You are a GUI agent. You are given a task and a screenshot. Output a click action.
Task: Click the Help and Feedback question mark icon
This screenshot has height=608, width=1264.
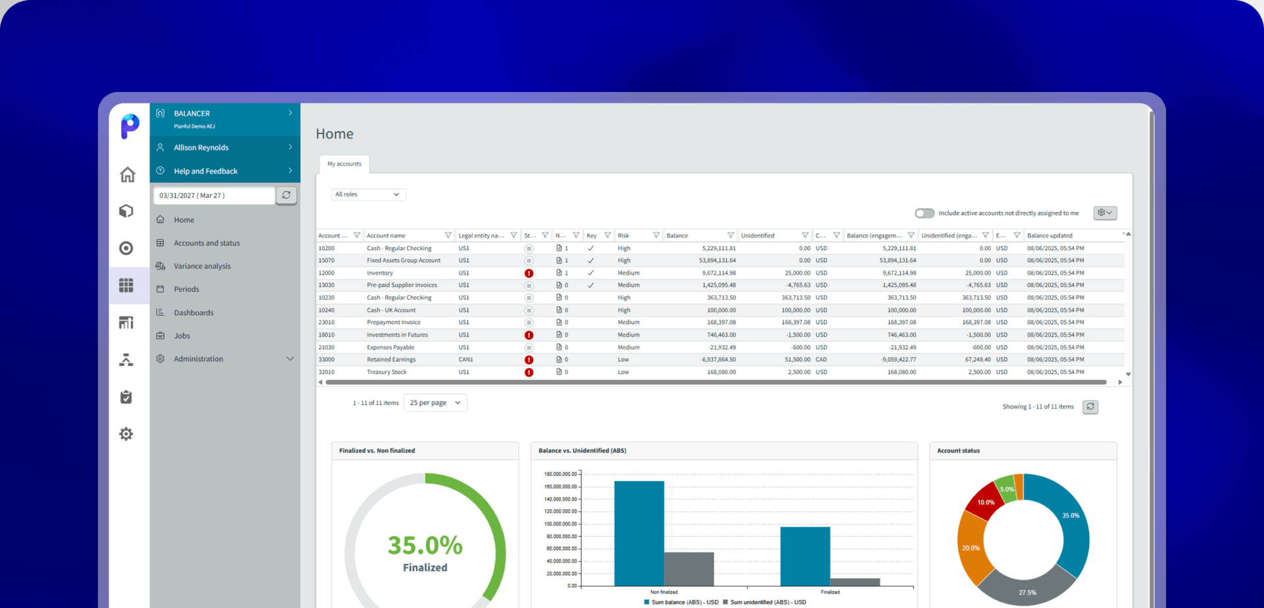(160, 171)
